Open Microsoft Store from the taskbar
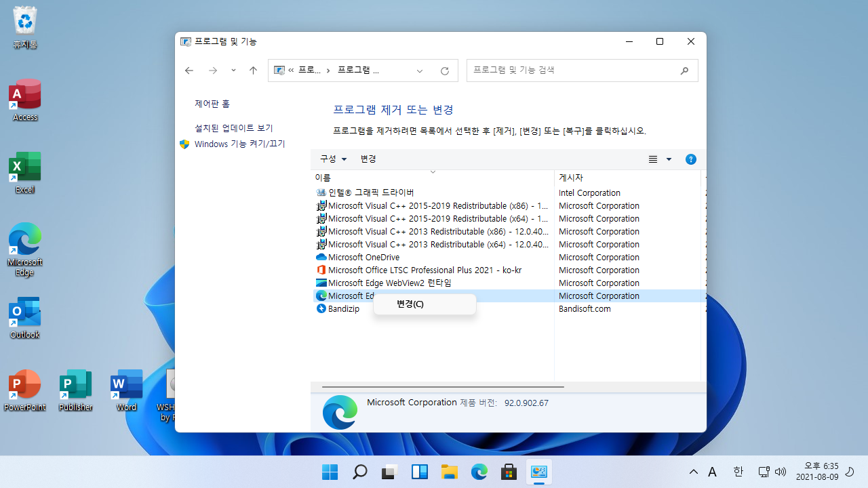Viewport: 868px width, 488px height. pyautogui.click(x=509, y=472)
